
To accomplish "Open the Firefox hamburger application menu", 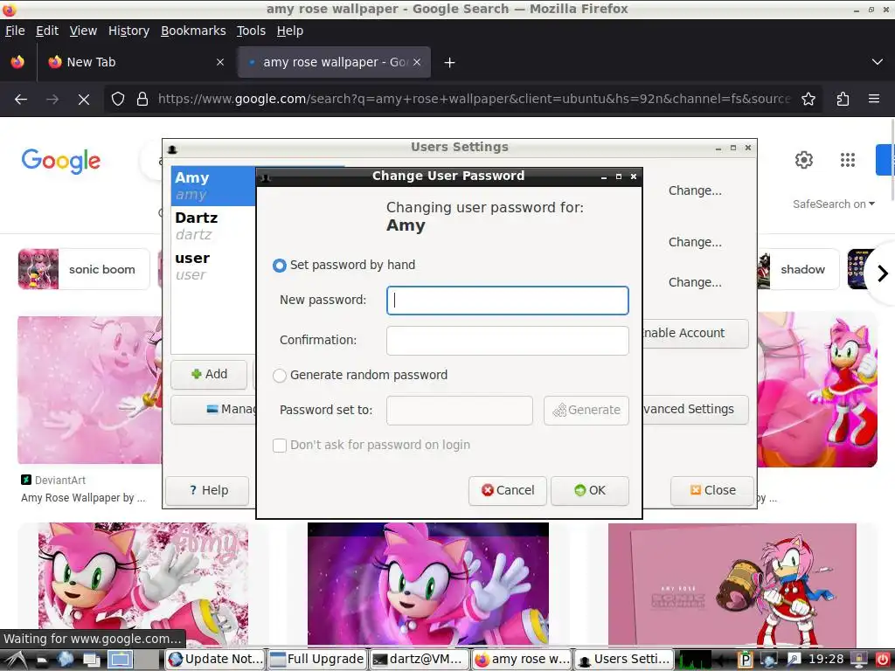I will coord(874,99).
